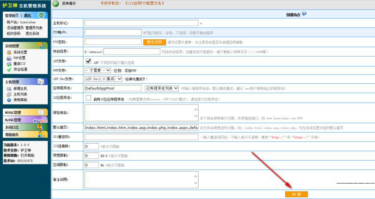
Task: Click the 随机密码 button
Action: click(155, 42)
